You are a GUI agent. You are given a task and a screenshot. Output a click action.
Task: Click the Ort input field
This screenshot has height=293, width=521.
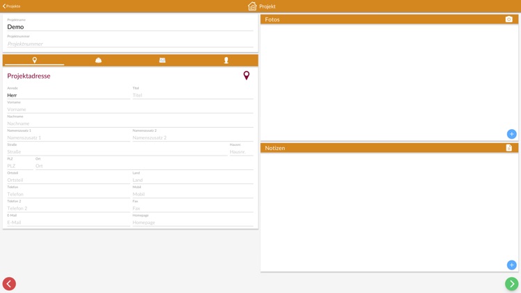click(x=144, y=166)
